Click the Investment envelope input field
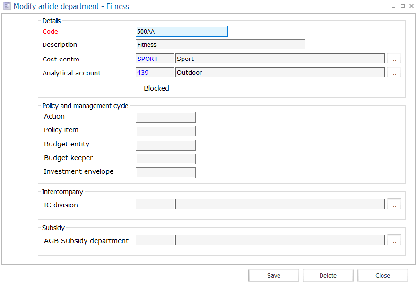The width and height of the screenshot is (418, 290). click(x=165, y=172)
